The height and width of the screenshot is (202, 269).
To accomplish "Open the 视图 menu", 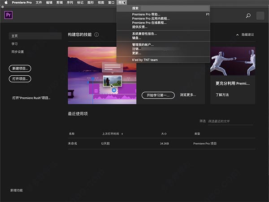I will tap(101, 2).
